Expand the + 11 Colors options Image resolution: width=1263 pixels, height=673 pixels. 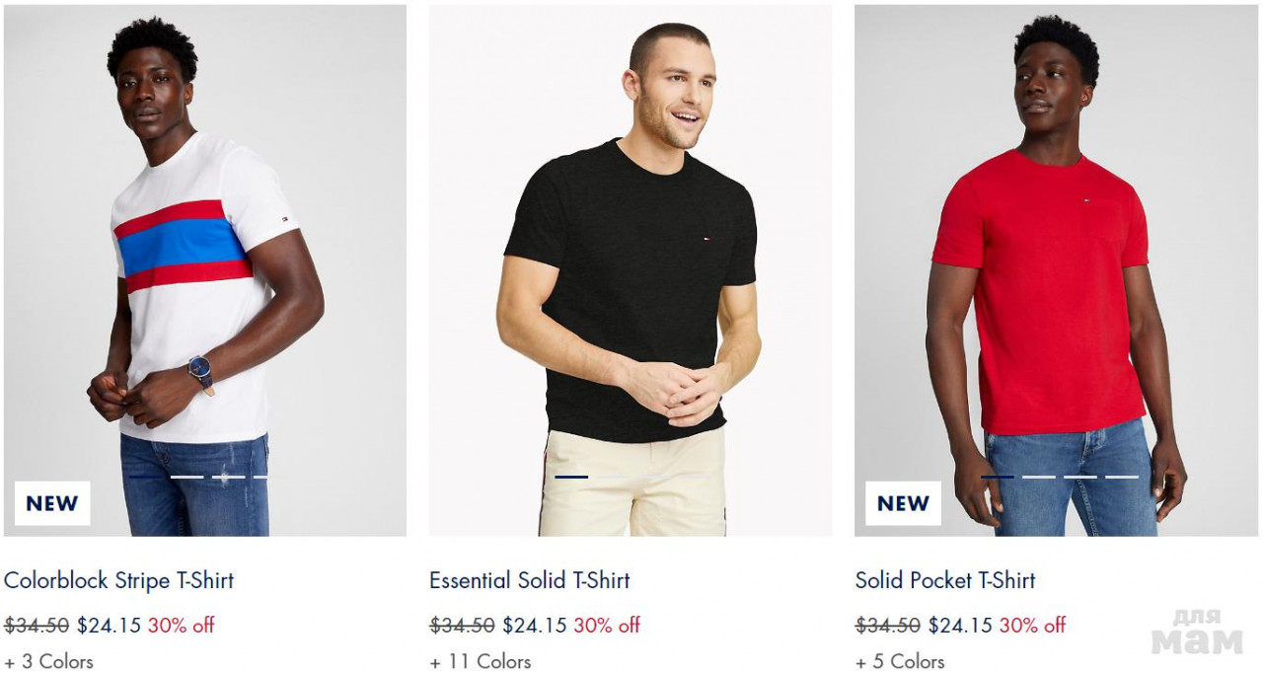coord(480,661)
